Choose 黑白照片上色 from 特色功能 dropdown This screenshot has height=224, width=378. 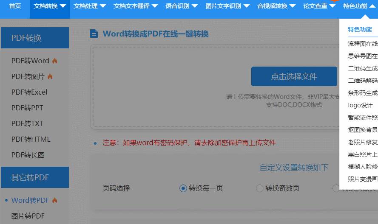[x=363, y=154]
